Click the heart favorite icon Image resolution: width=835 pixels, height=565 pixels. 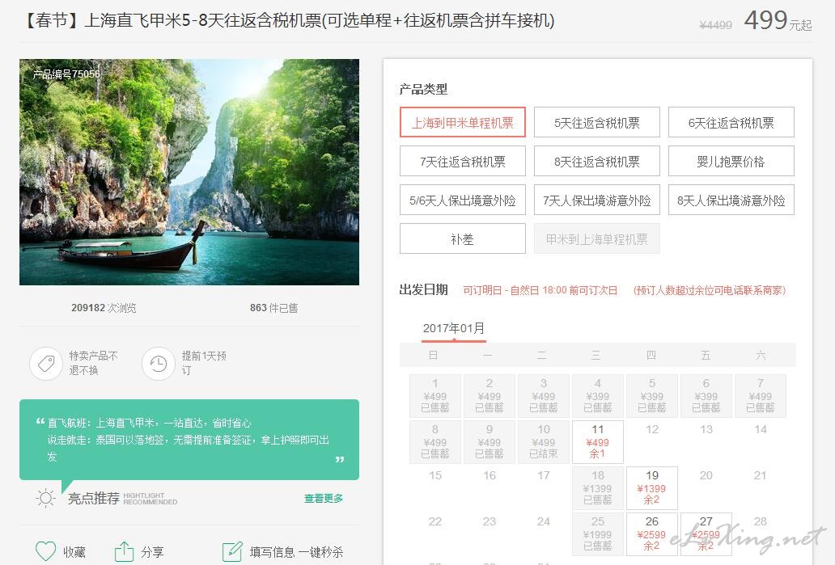tap(45, 551)
